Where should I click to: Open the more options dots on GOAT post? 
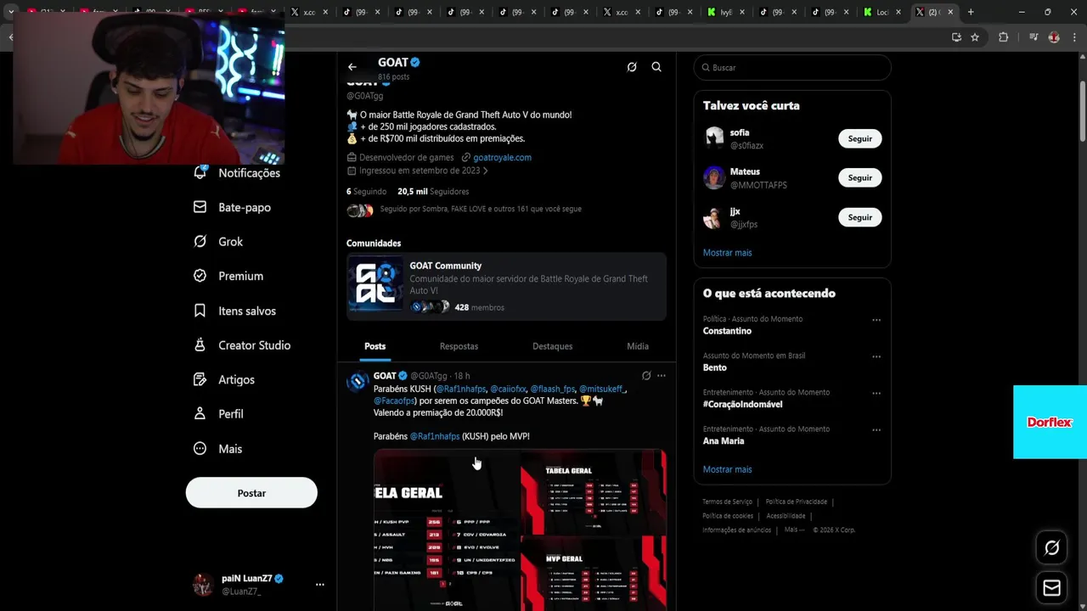(x=662, y=376)
